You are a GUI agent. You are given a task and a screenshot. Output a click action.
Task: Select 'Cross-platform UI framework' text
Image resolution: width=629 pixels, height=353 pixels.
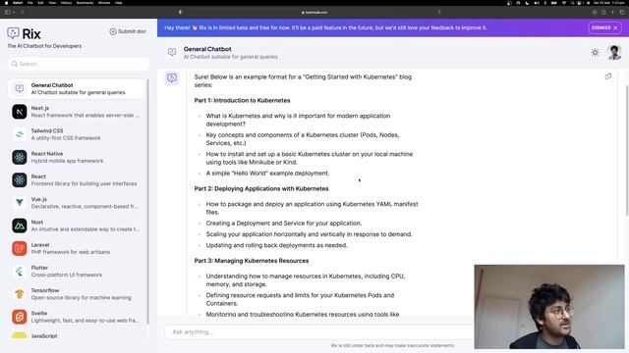(x=67, y=275)
